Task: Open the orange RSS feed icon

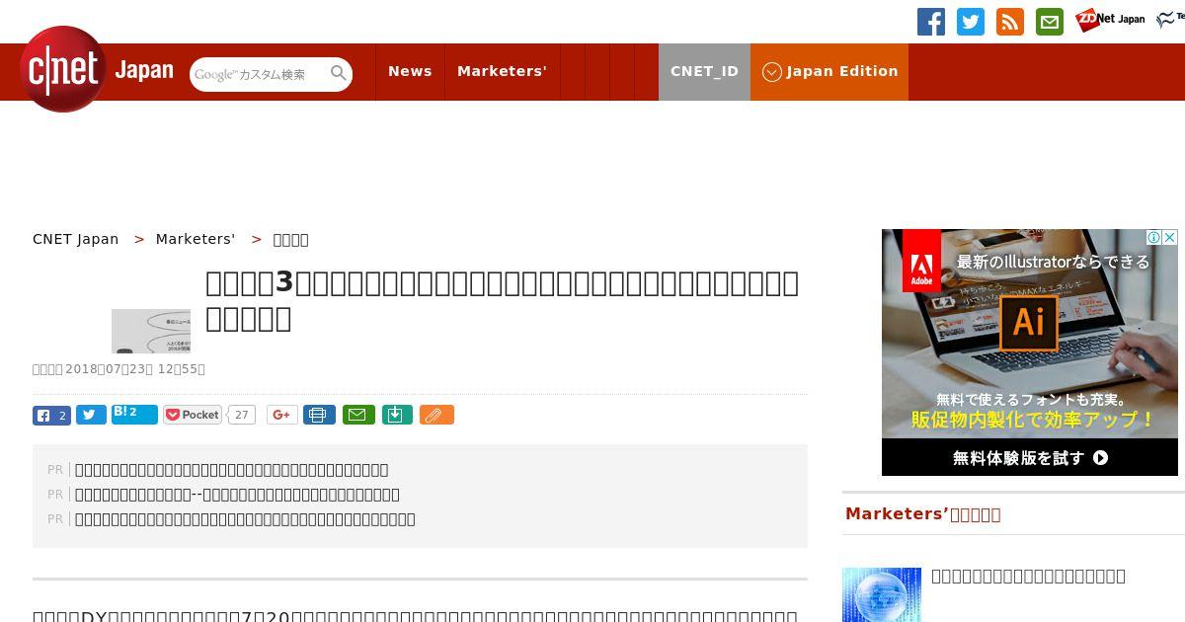Action: pos(1010,22)
